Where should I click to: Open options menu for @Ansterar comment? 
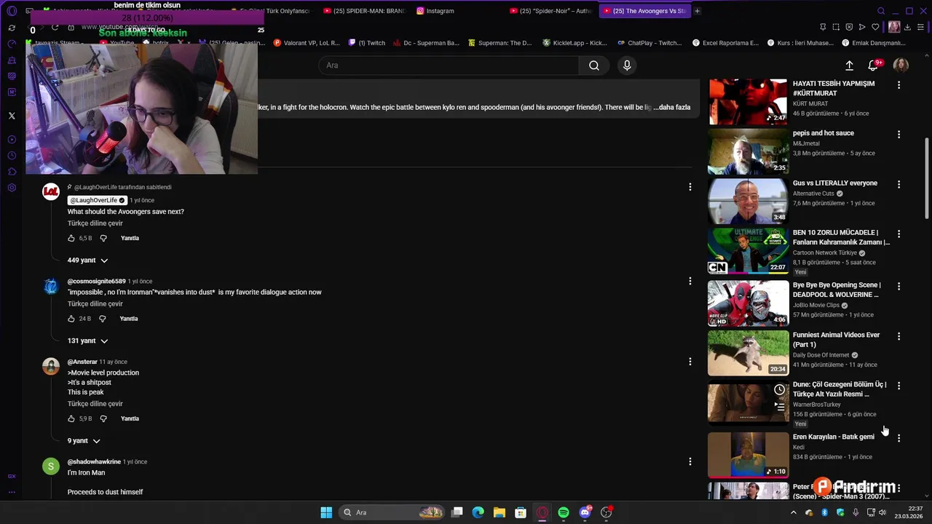[x=690, y=362]
